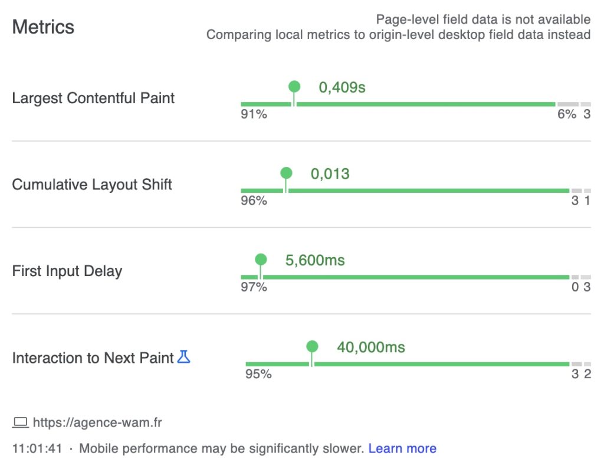Select the Interaction to Next Paint bar marker

pyautogui.click(x=312, y=347)
